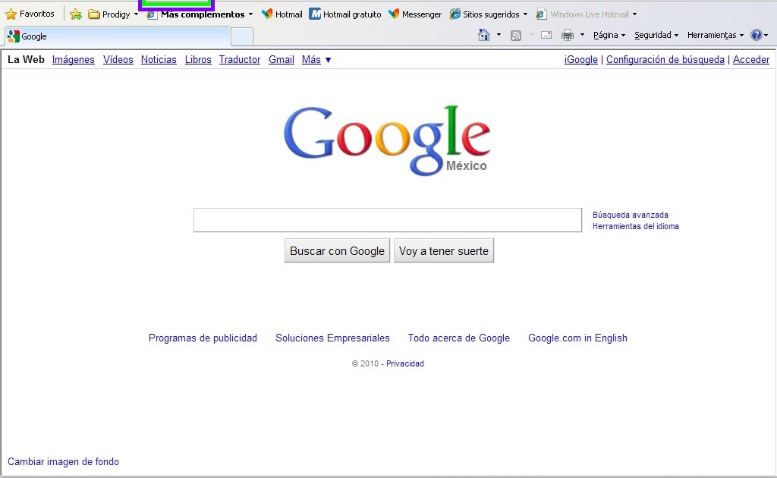Expand the Home button dropdown arrow
The width and height of the screenshot is (777, 478).
499,35
